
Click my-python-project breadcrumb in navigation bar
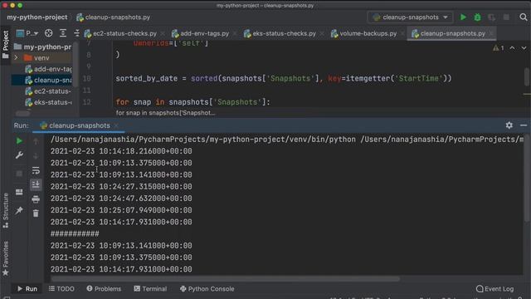(37, 17)
